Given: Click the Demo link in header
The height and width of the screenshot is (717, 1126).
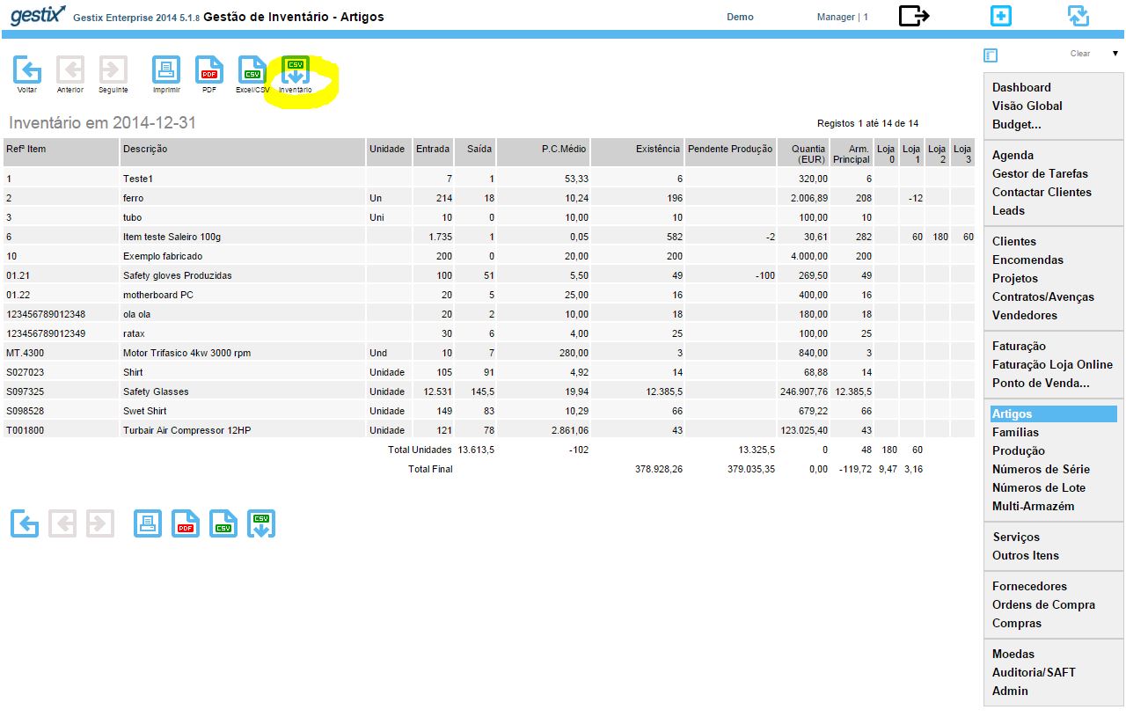Looking at the screenshot, I should pos(740,17).
